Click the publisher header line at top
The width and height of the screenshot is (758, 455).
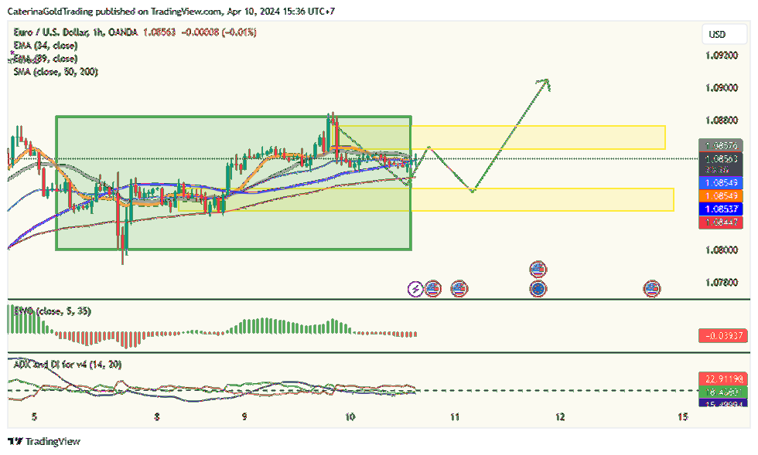(171, 11)
